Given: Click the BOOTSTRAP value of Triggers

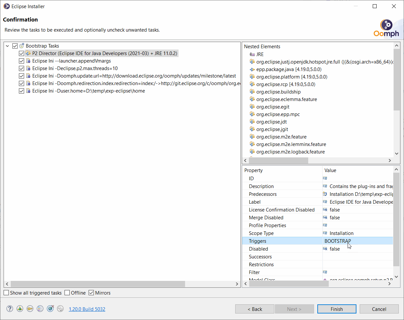Looking at the screenshot, I should coord(338,241).
